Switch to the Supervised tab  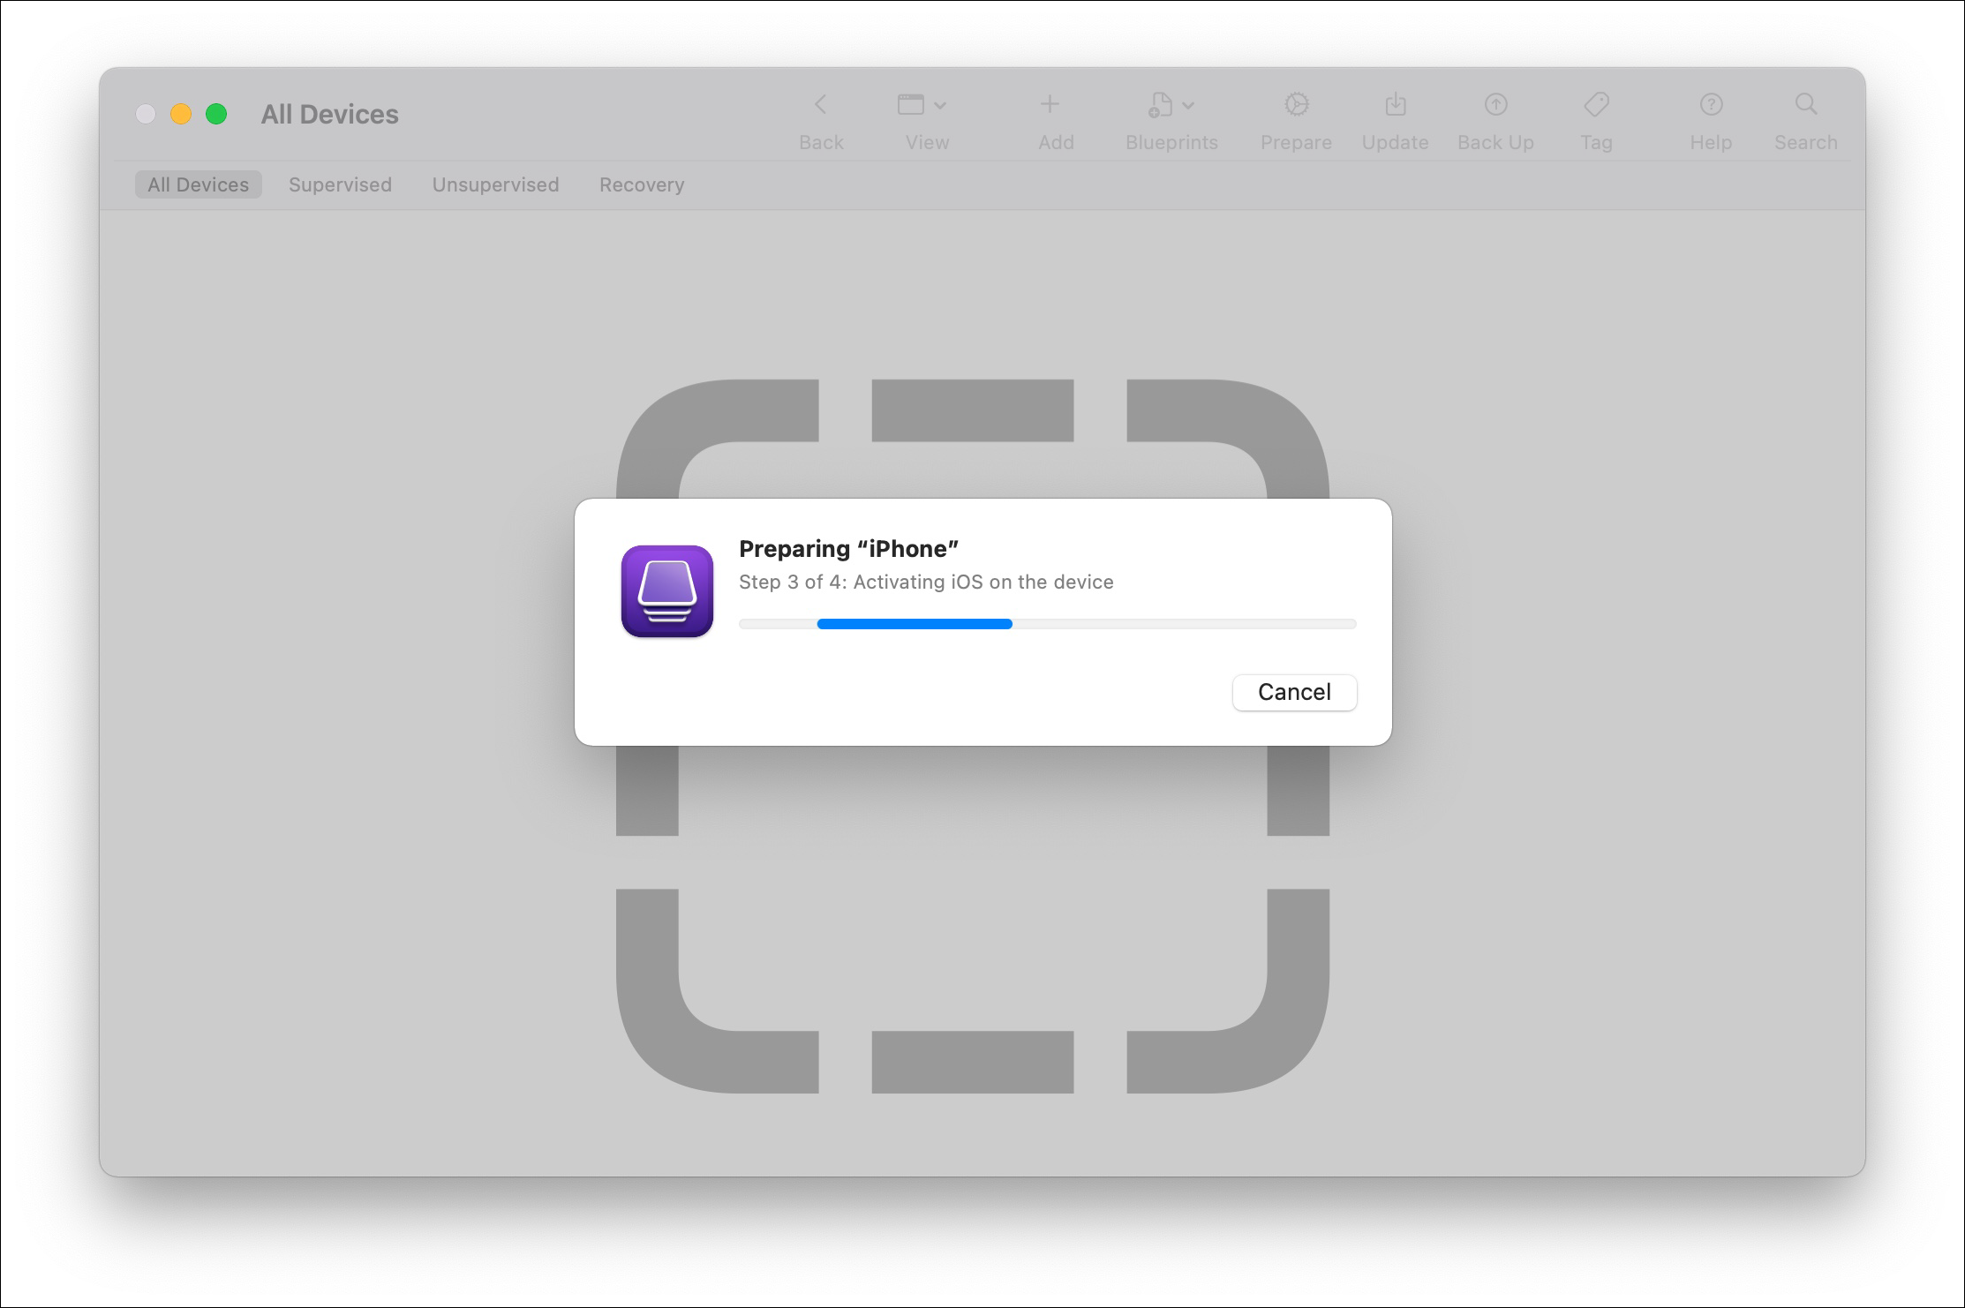tap(340, 184)
